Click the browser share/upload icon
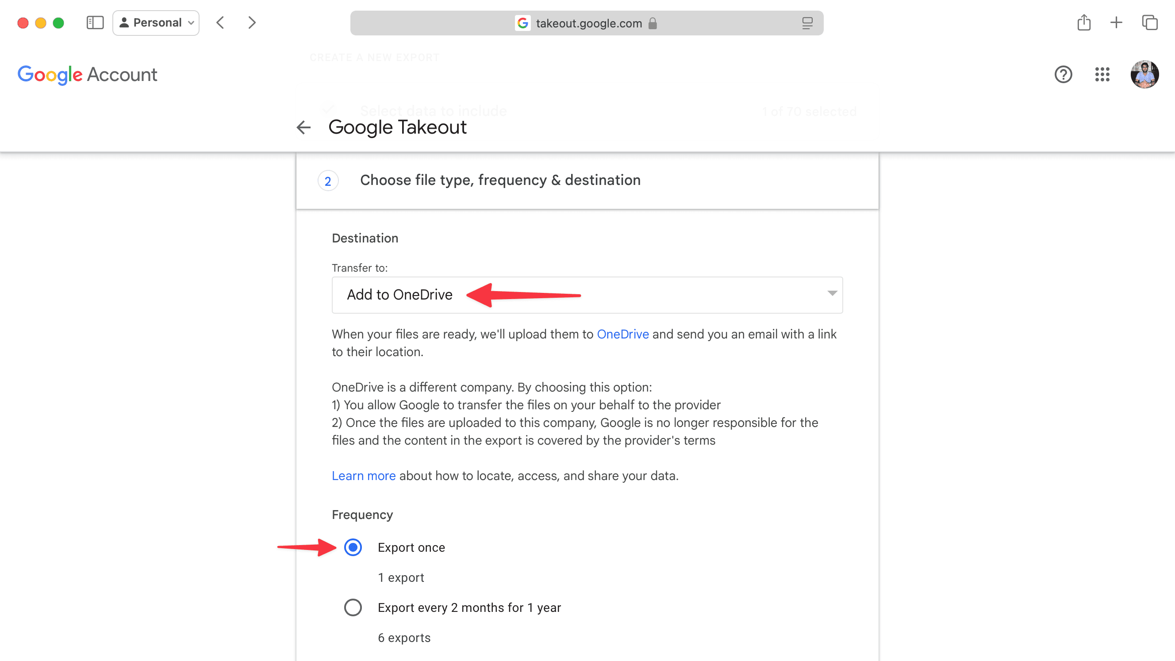This screenshot has height=661, width=1175. pyautogui.click(x=1084, y=23)
